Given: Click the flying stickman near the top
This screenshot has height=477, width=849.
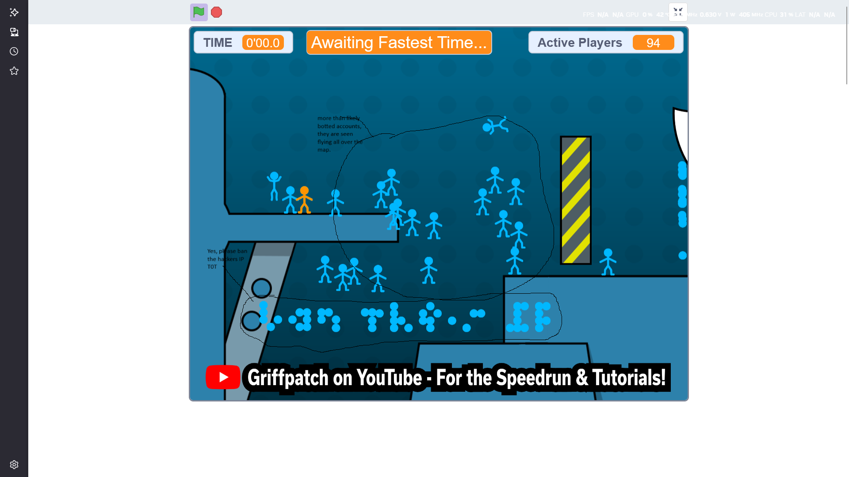Looking at the screenshot, I should [495, 125].
